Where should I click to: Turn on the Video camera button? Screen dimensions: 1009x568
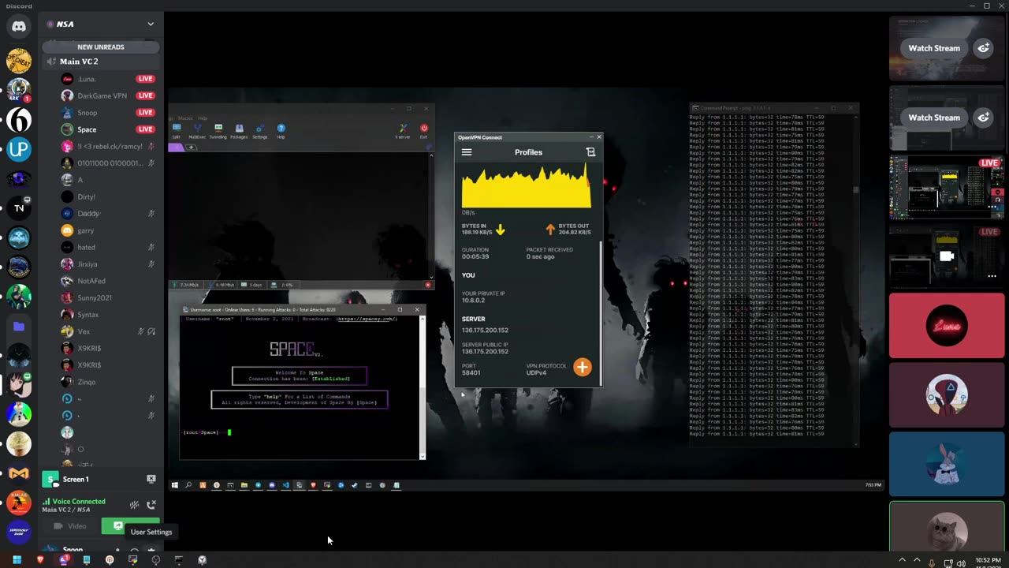click(x=71, y=526)
